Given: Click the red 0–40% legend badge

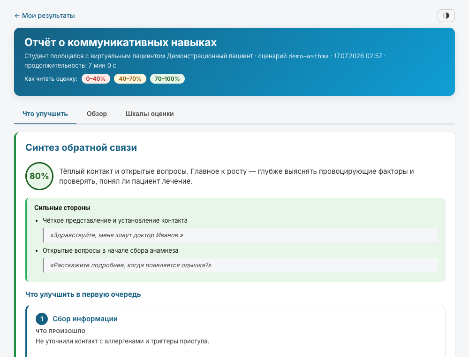Looking at the screenshot, I should click(x=96, y=79).
